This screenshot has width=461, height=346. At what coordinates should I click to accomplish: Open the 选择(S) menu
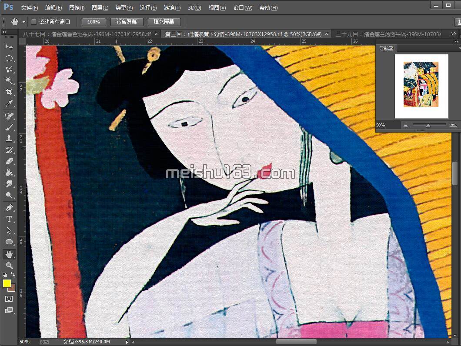pyautogui.click(x=148, y=8)
